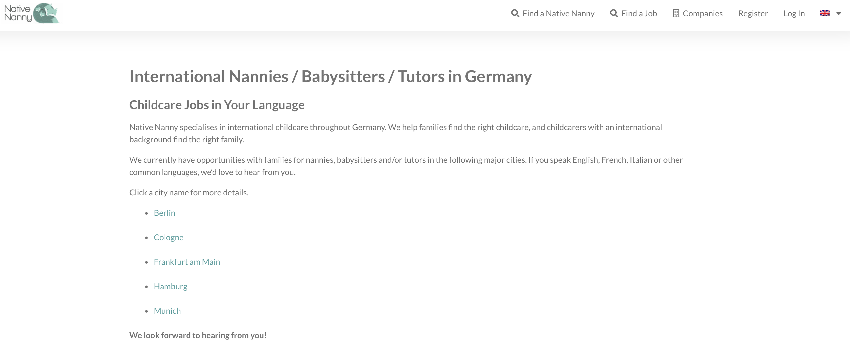Image resolution: width=850 pixels, height=353 pixels.
Task: View details for Munich
Action: [167, 311]
